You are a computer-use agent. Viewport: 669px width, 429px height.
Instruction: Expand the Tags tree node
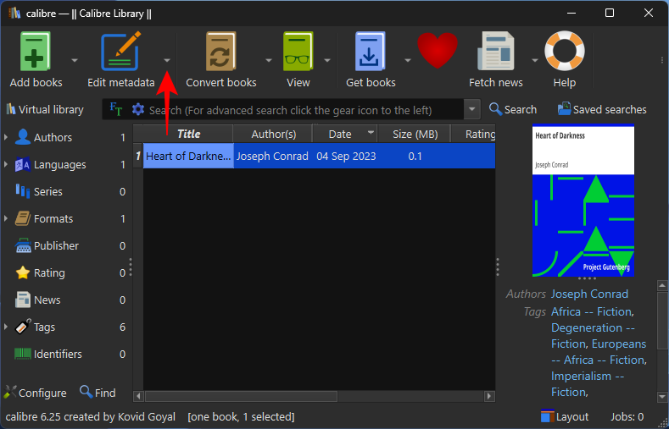(6, 327)
